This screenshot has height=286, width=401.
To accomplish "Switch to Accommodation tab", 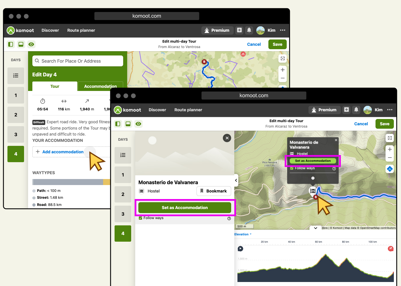I will coord(101,86).
